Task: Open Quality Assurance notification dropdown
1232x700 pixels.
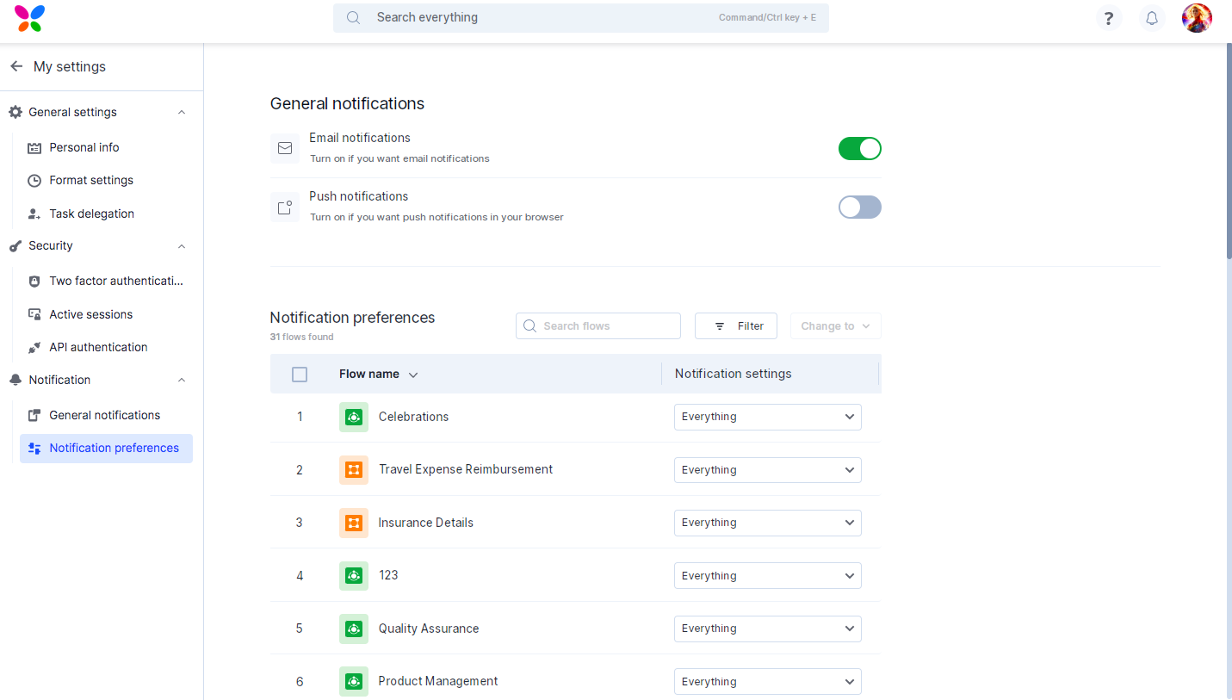Action: [x=768, y=629]
